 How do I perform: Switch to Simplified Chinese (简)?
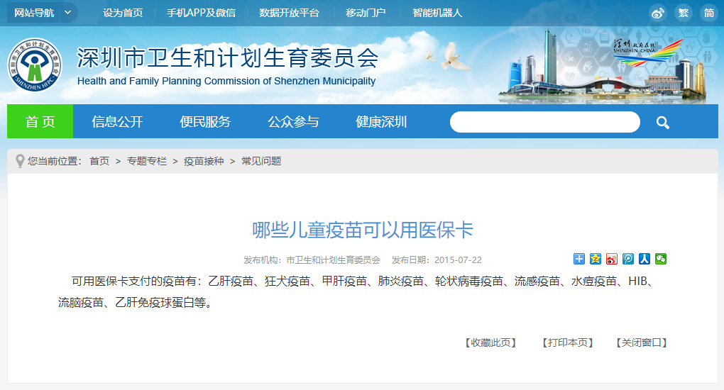[x=708, y=13]
